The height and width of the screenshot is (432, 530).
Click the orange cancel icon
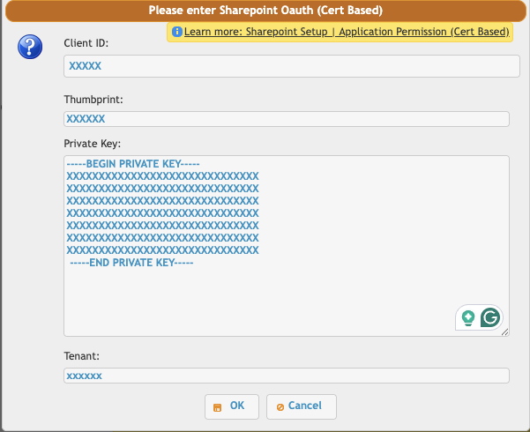point(280,406)
